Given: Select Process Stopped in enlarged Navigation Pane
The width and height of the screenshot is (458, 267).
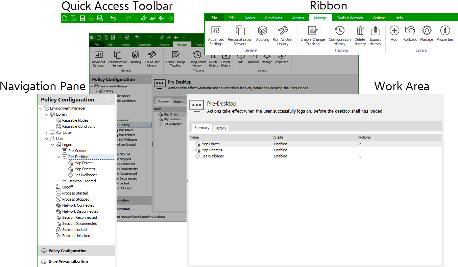Looking at the screenshot, I should pyautogui.click(x=76, y=199).
